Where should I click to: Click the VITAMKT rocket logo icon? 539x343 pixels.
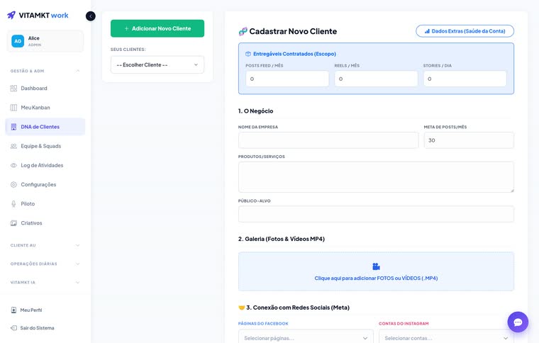coord(11,15)
